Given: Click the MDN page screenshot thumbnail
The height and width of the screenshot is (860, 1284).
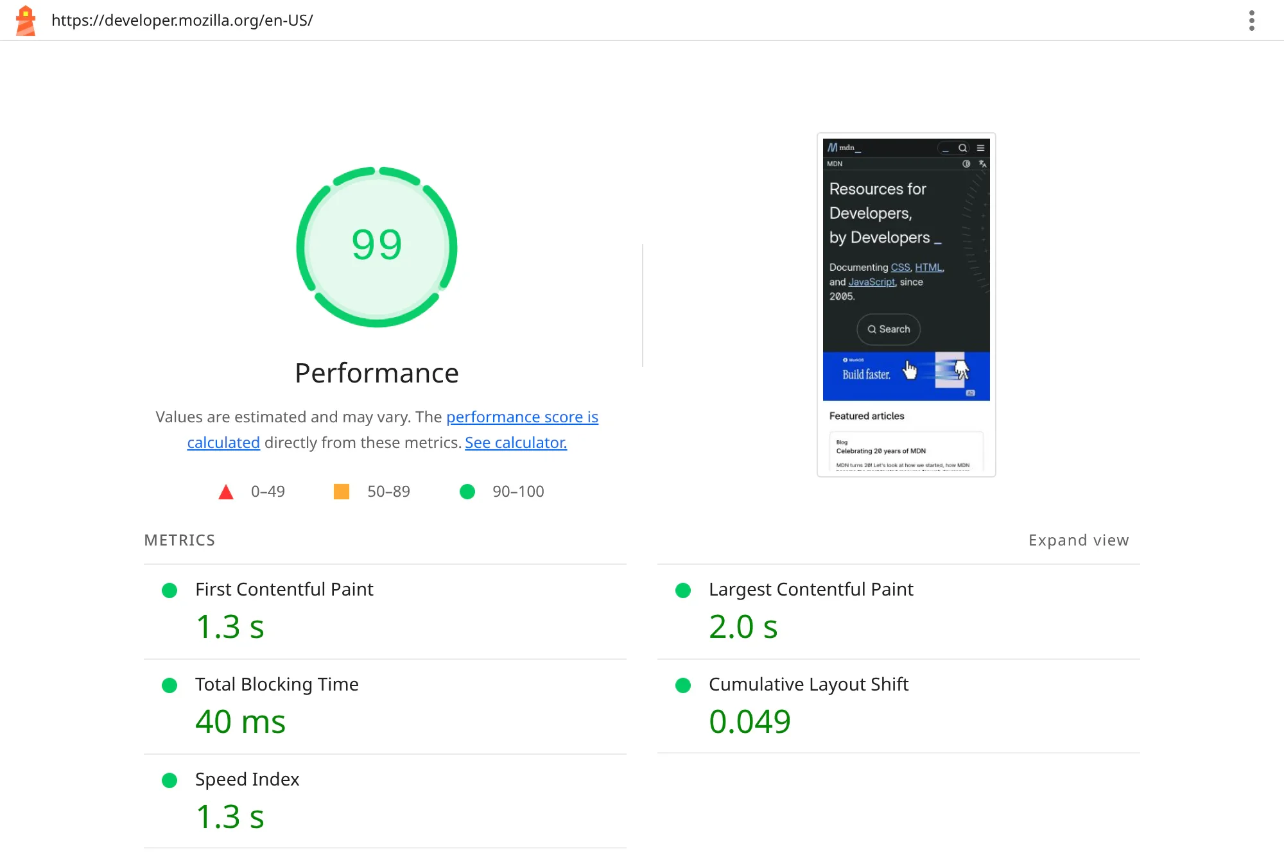Looking at the screenshot, I should 906,305.
